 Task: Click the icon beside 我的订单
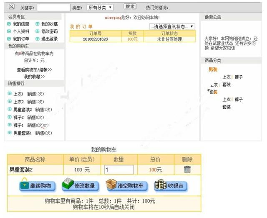(x=9, y=39)
